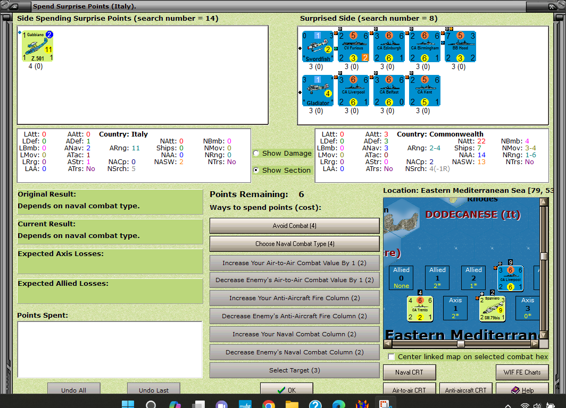Click the Allied 0 None section box
This screenshot has height=408, width=566.
click(x=402, y=277)
